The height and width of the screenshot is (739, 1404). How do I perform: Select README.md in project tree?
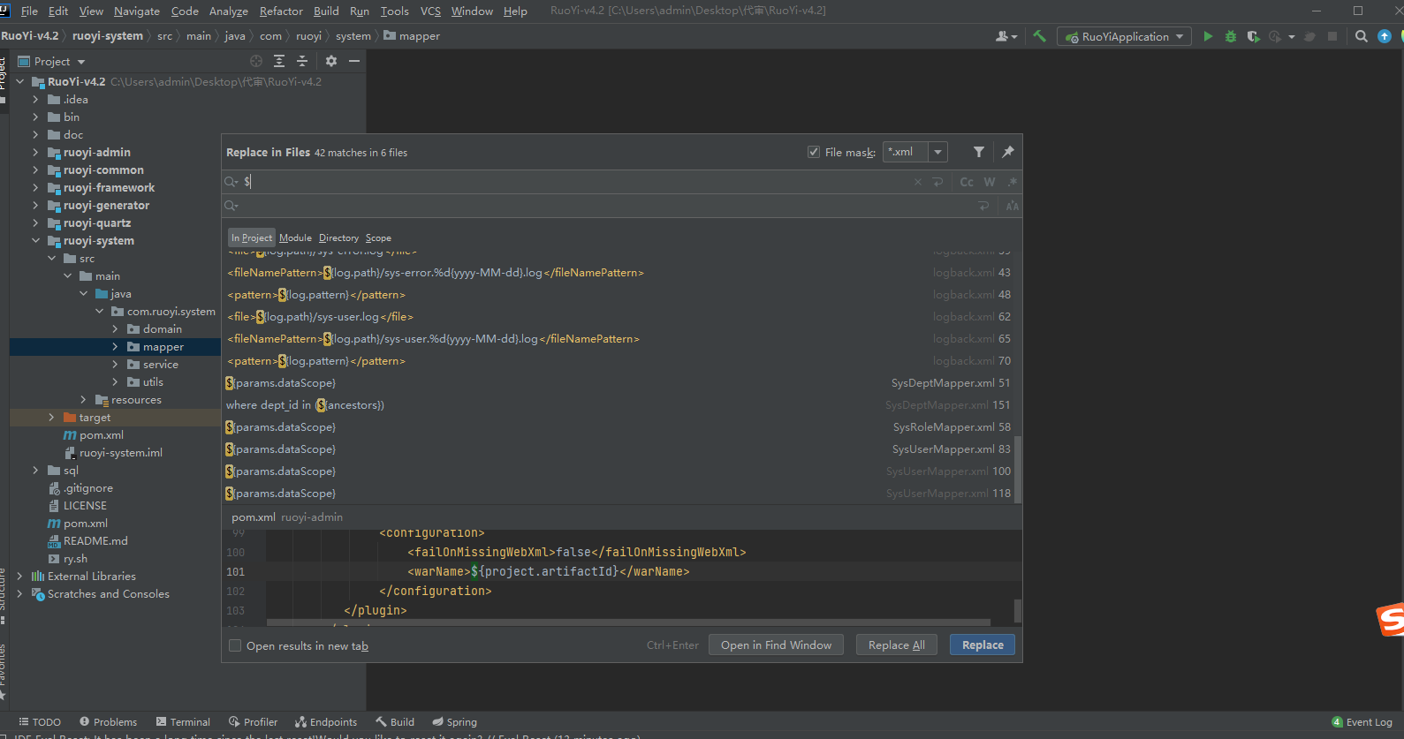tap(95, 541)
